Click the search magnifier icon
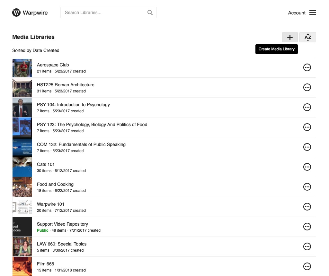Viewport: 329px width, 276px height. [x=150, y=13]
